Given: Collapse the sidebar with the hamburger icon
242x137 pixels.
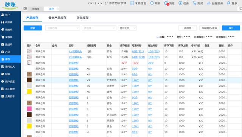Looking at the screenshot, I should 25,9.
